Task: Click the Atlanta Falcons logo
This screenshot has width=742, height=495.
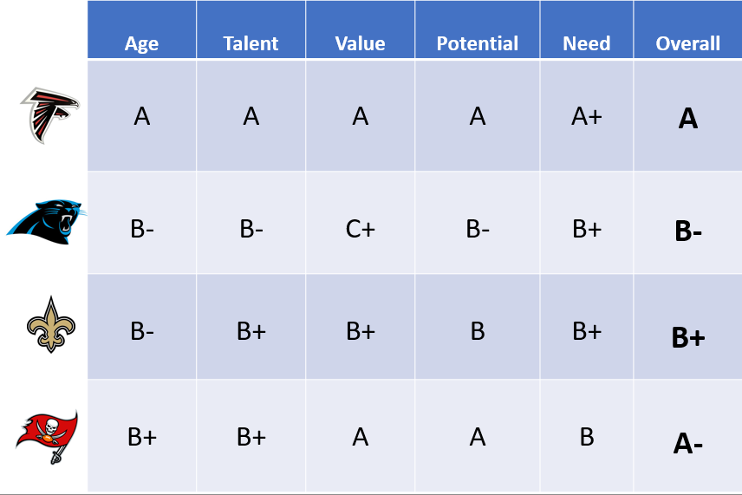Action: pyautogui.click(x=49, y=115)
